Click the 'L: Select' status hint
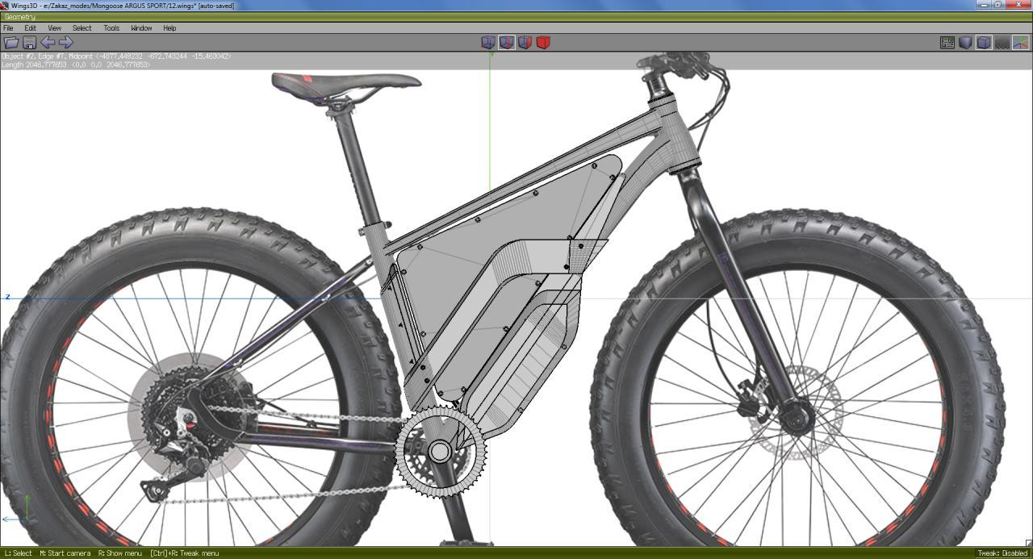The image size is (1033, 559). pos(18,553)
